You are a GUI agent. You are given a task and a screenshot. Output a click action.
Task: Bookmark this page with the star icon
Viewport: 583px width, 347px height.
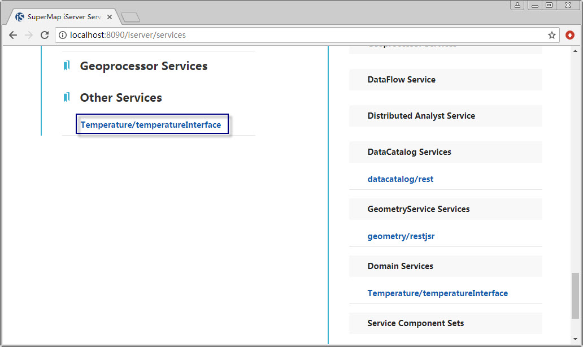click(552, 35)
